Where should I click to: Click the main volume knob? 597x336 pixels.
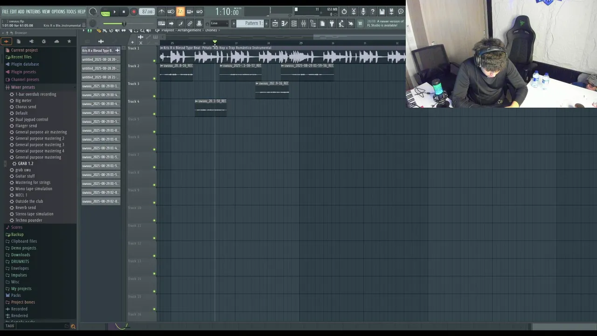tap(93, 12)
